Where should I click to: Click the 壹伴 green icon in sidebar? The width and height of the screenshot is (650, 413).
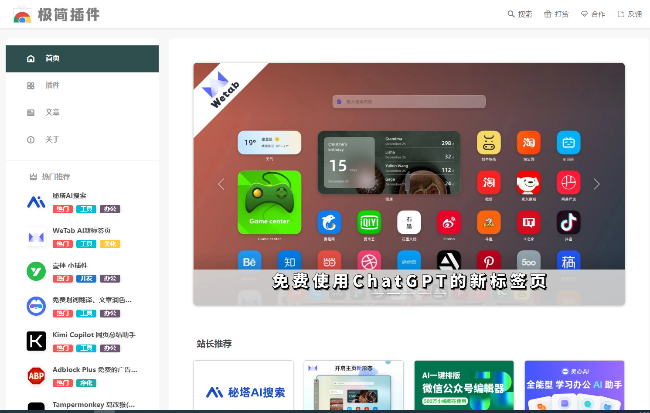pyautogui.click(x=36, y=272)
